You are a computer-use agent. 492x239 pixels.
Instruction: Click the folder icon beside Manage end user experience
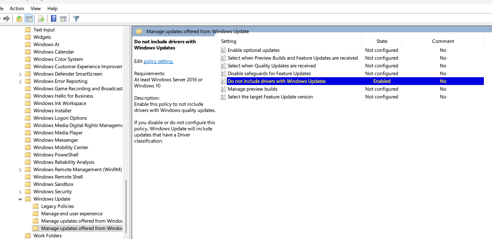click(x=35, y=214)
